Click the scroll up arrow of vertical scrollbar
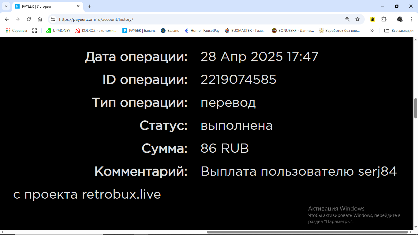Screen dimensions: 418x235 [x=416, y=40]
